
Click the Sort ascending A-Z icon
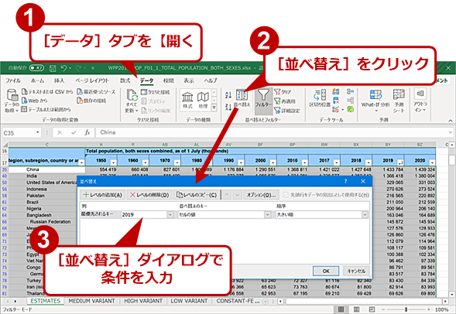tap(228, 94)
